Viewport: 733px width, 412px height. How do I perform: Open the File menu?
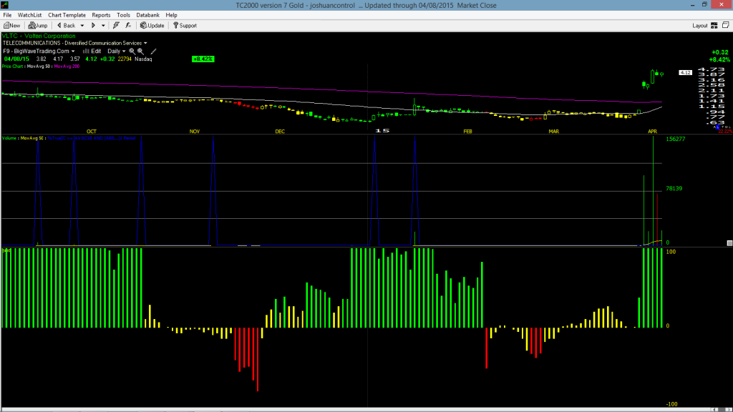[x=7, y=15]
